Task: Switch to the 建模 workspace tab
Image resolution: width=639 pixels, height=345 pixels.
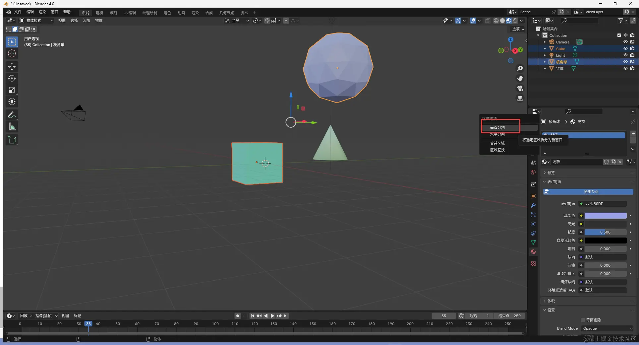Action: point(99,13)
